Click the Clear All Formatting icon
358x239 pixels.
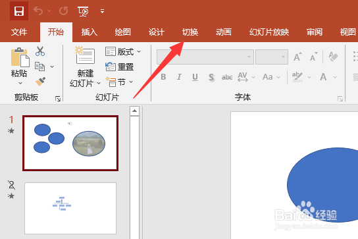tap(333, 57)
